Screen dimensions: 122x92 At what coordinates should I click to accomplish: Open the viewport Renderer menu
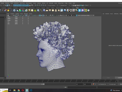[26, 14]
